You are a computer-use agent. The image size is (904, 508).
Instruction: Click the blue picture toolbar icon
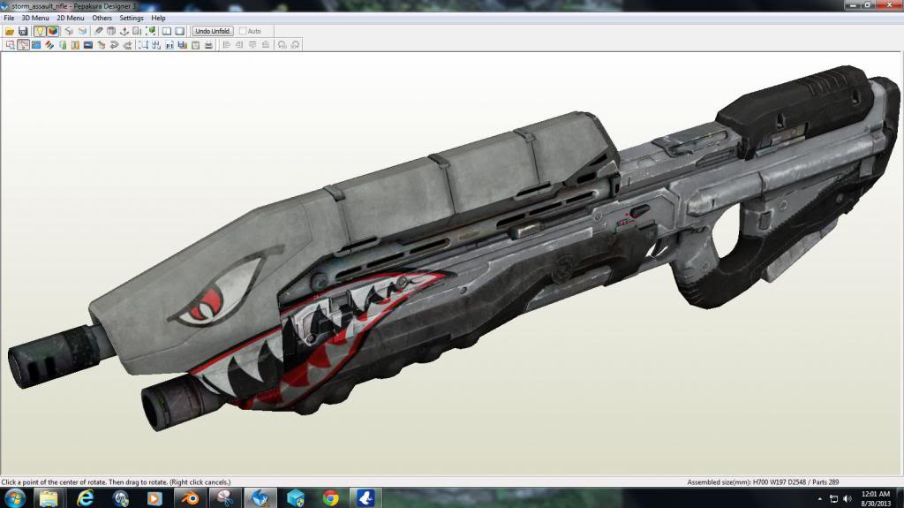pos(36,45)
